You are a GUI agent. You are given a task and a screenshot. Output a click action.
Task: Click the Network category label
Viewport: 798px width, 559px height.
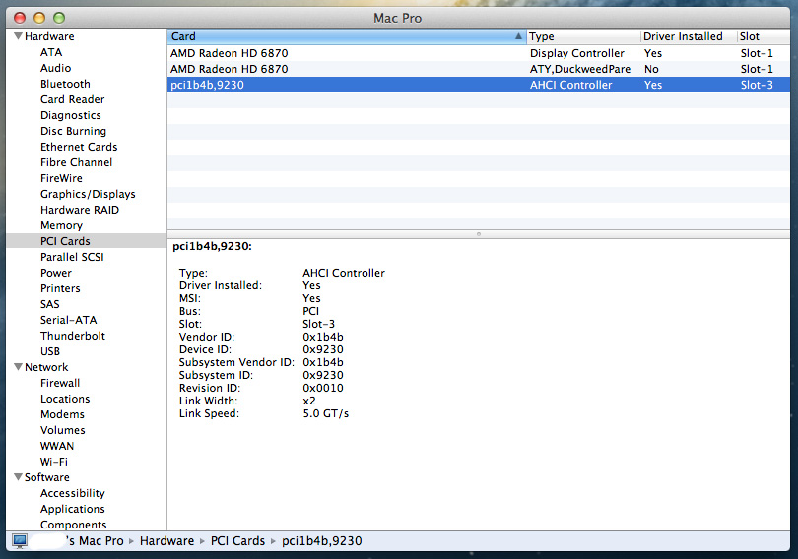point(46,367)
